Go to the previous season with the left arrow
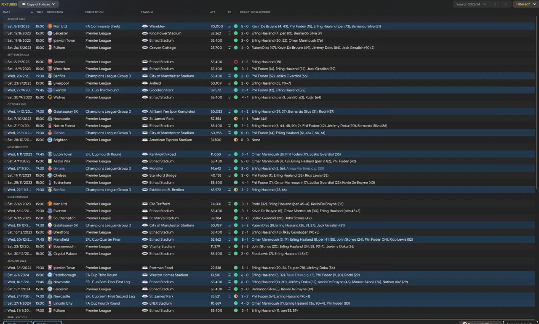Viewport: 539px width, 324px height. [x=496, y=4]
